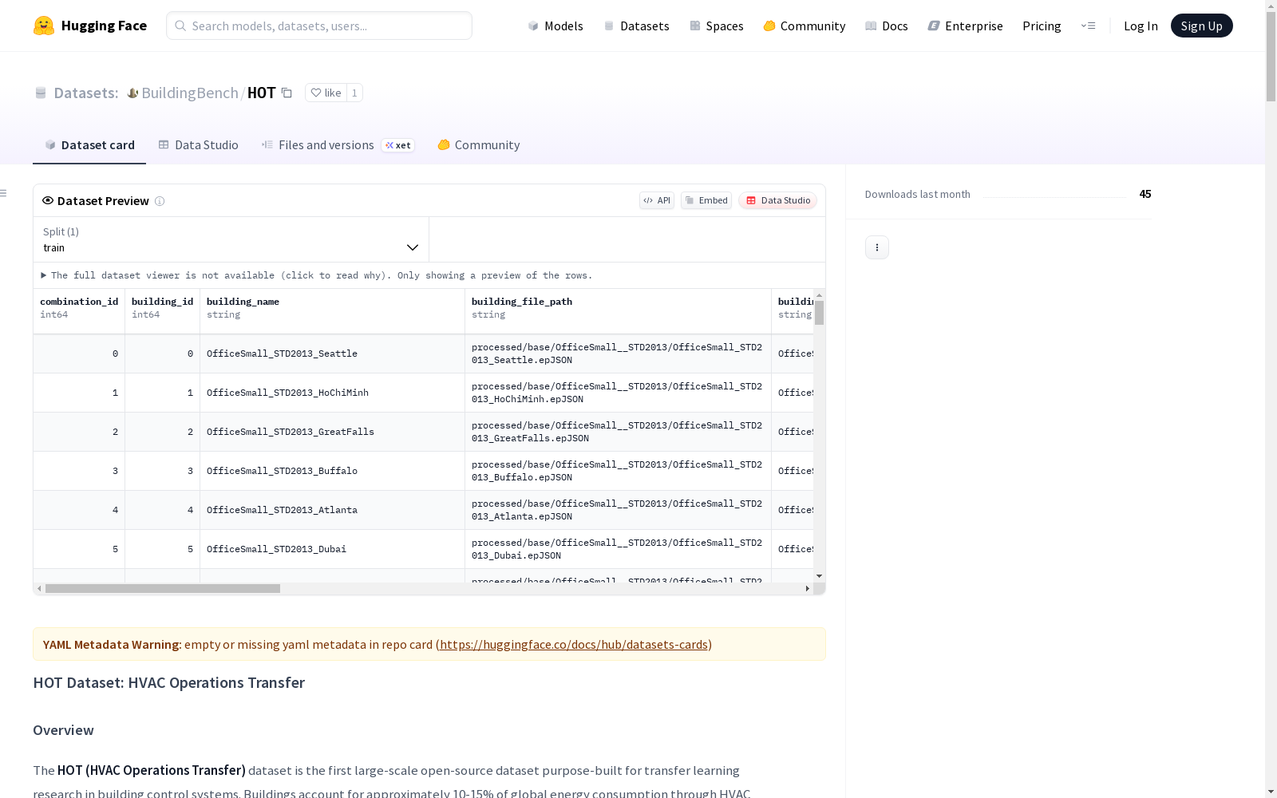Viewport: 1277px width, 798px height.
Task: Open the API button
Action: click(x=657, y=200)
